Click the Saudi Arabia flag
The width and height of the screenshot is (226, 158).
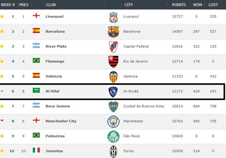36,90
